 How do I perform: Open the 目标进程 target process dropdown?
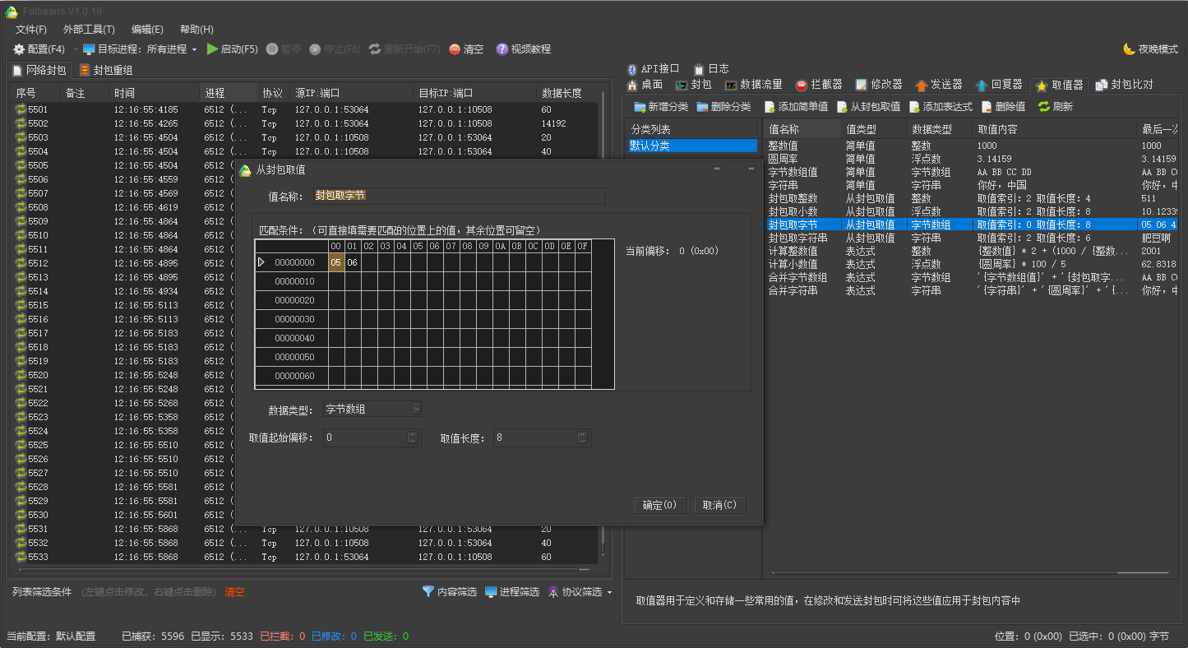194,48
